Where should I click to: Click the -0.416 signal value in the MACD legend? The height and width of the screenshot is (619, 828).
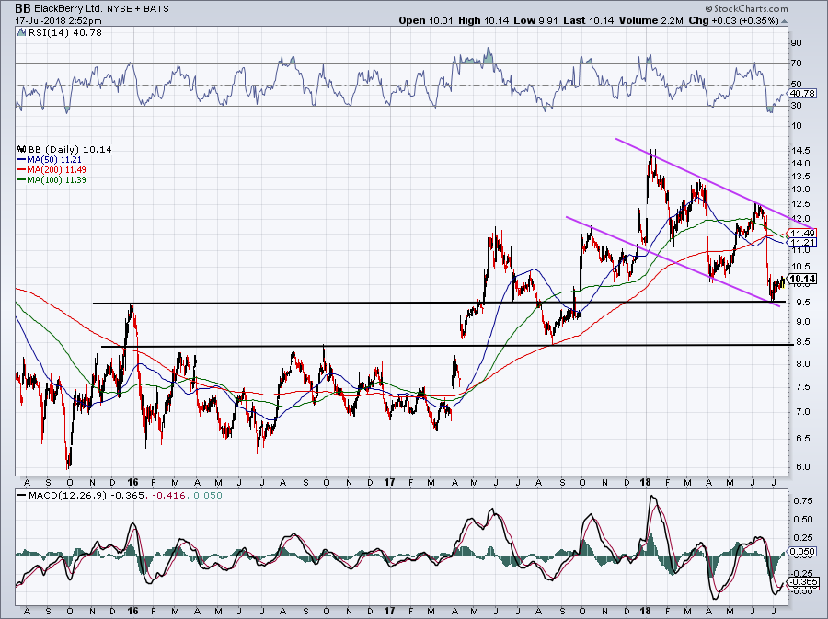pyautogui.click(x=169, y=496)
